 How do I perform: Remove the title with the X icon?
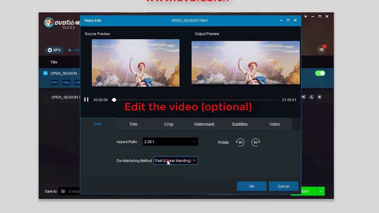319,97
